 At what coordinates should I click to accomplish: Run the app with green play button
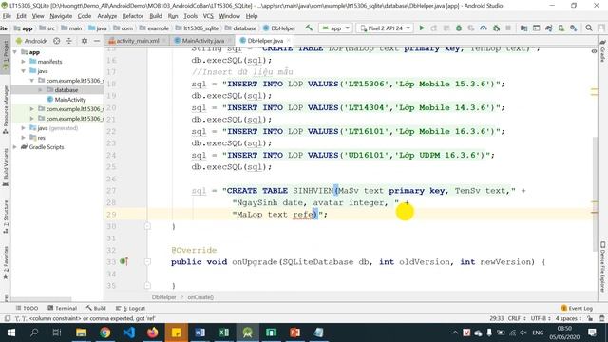click(422, 28)
